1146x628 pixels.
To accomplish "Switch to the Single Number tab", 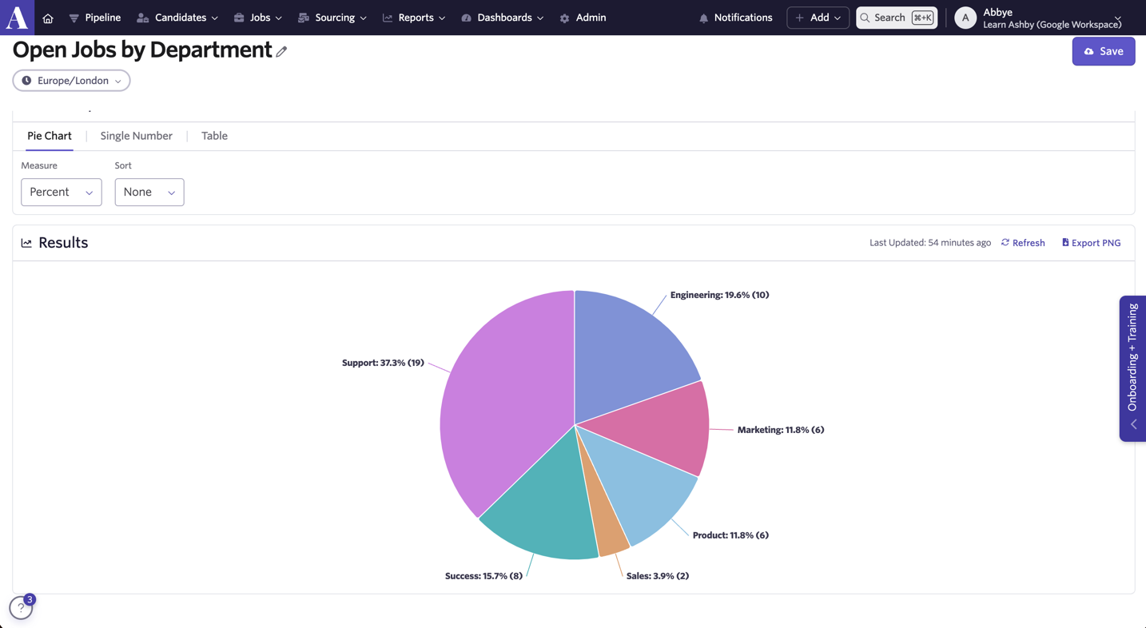I will click(x=137, y=136).
